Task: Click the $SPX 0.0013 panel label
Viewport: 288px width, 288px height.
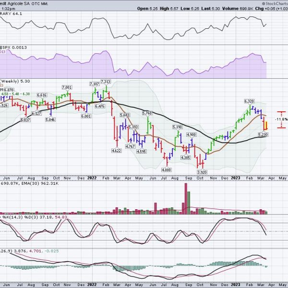Action: pos(13,48)
